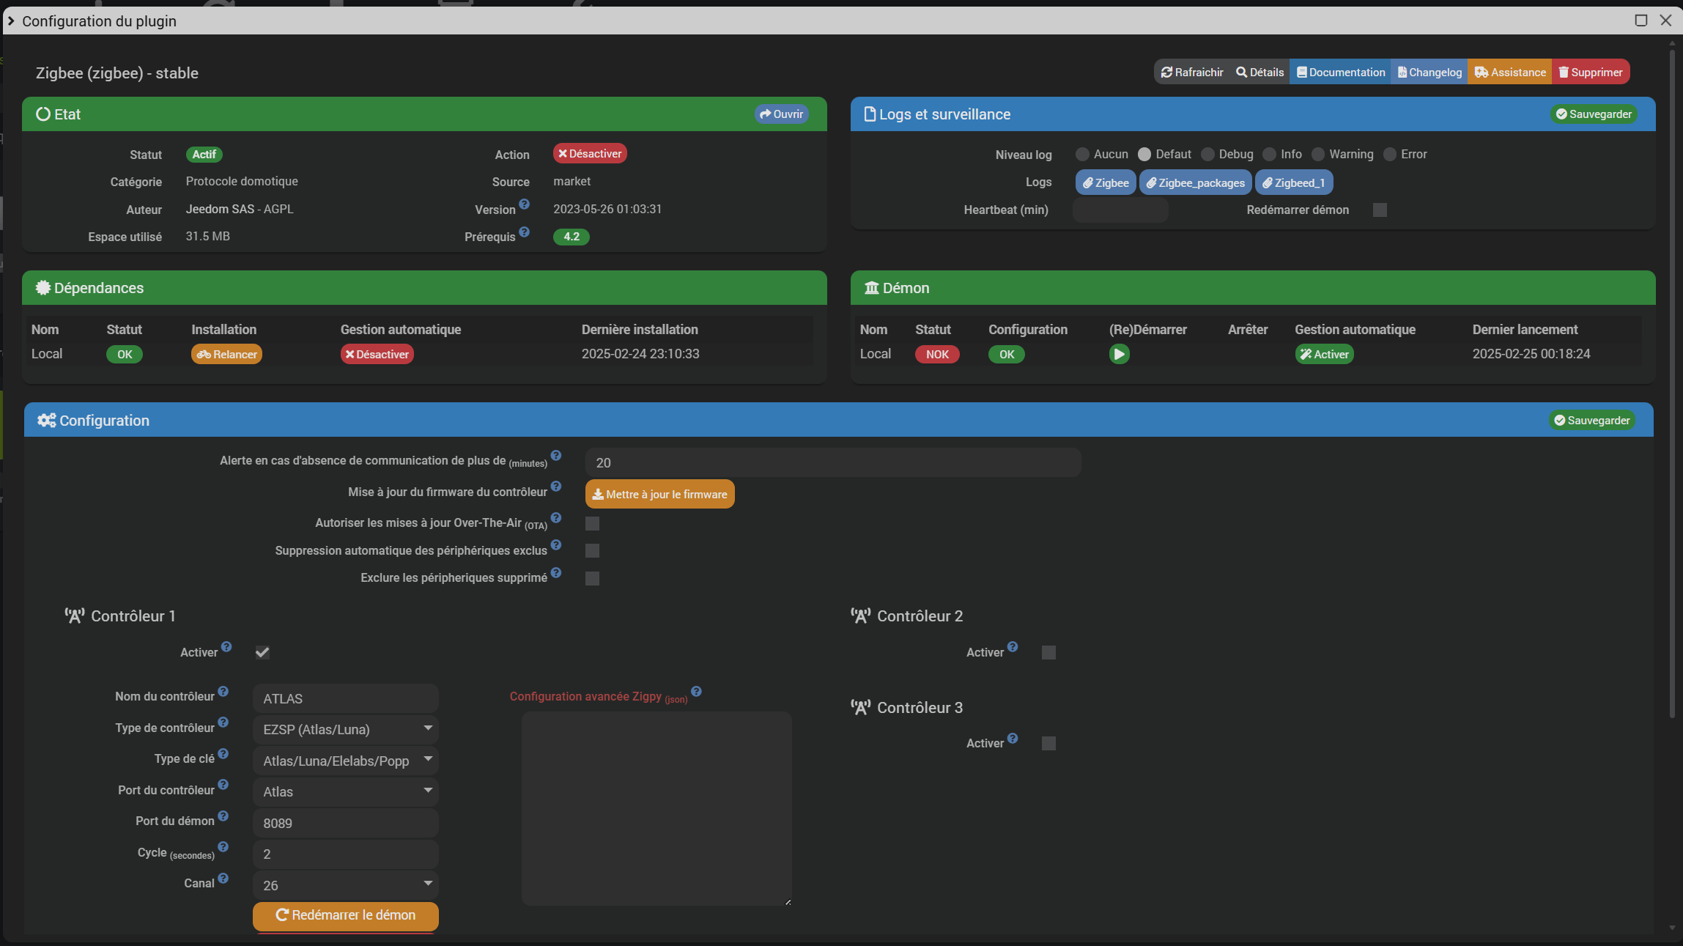1683x946 pixels.
Task: Open the Type de contrôleur dropdown
Action: click(345, 729)
